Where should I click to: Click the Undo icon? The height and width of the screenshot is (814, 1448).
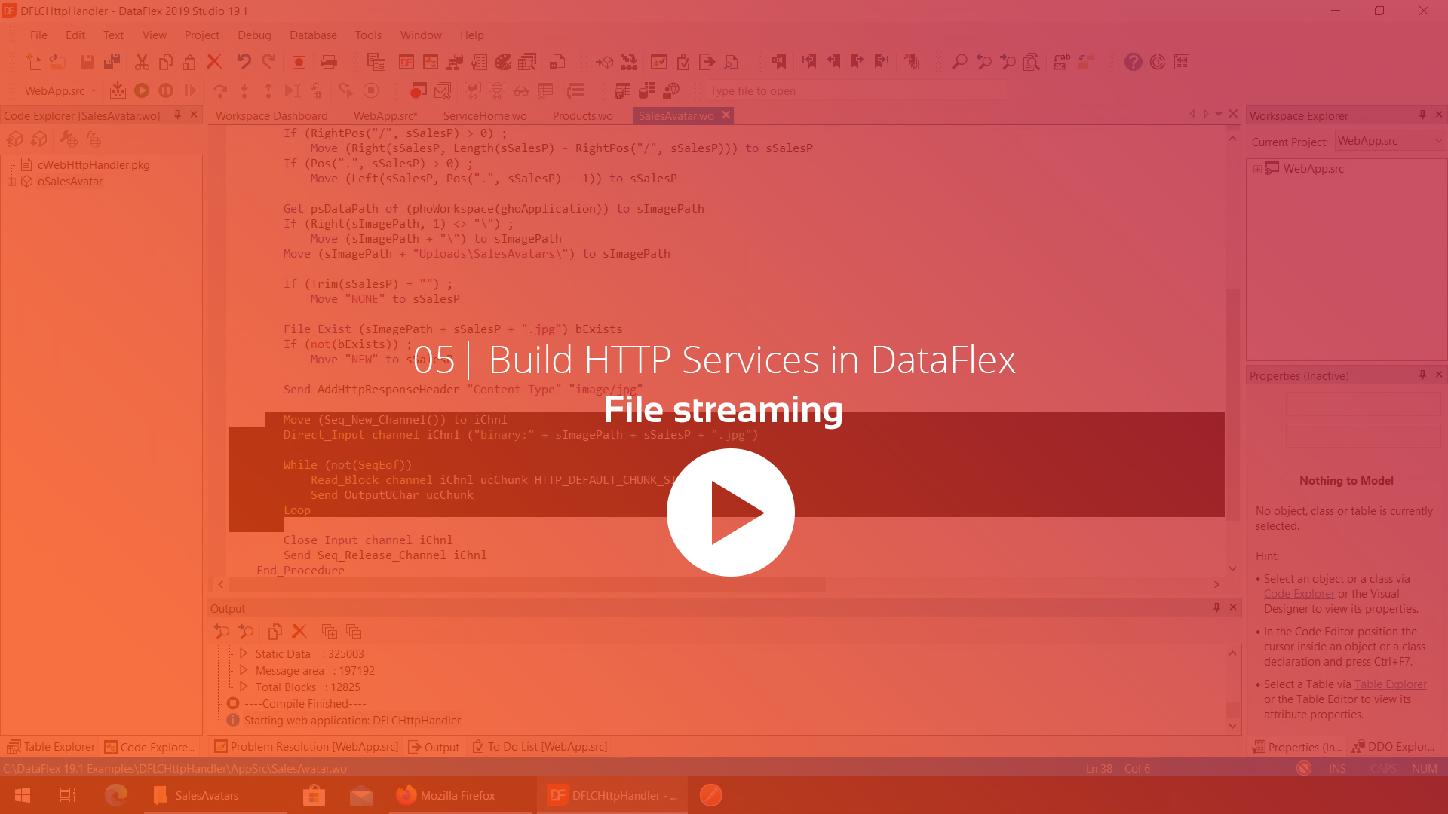pos(242,62)
